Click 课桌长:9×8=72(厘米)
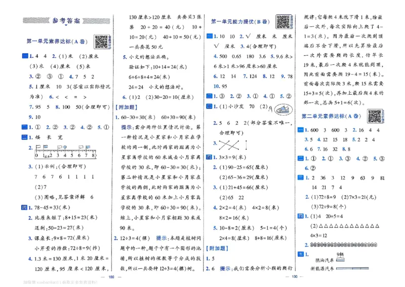The width and height of the screenshot is (405, 287). coord(62,238)
